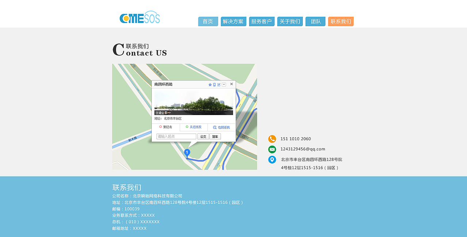Click 地址：北京市丰台区 in map popup
Viewport: 467px width, 237px height.
[168, 119]
